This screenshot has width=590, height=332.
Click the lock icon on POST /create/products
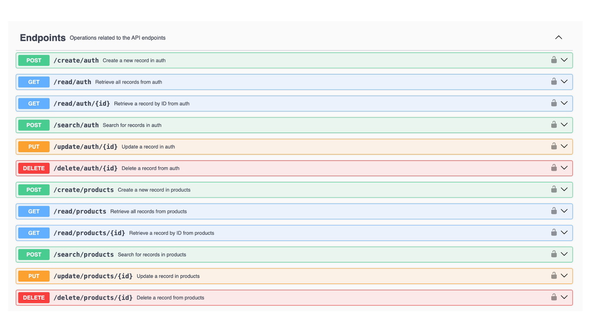(554, 189)
